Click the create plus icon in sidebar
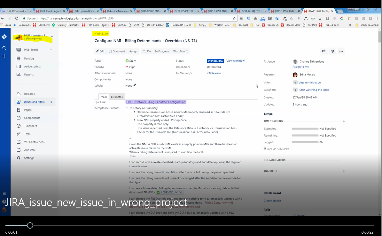 click(4, 56)
